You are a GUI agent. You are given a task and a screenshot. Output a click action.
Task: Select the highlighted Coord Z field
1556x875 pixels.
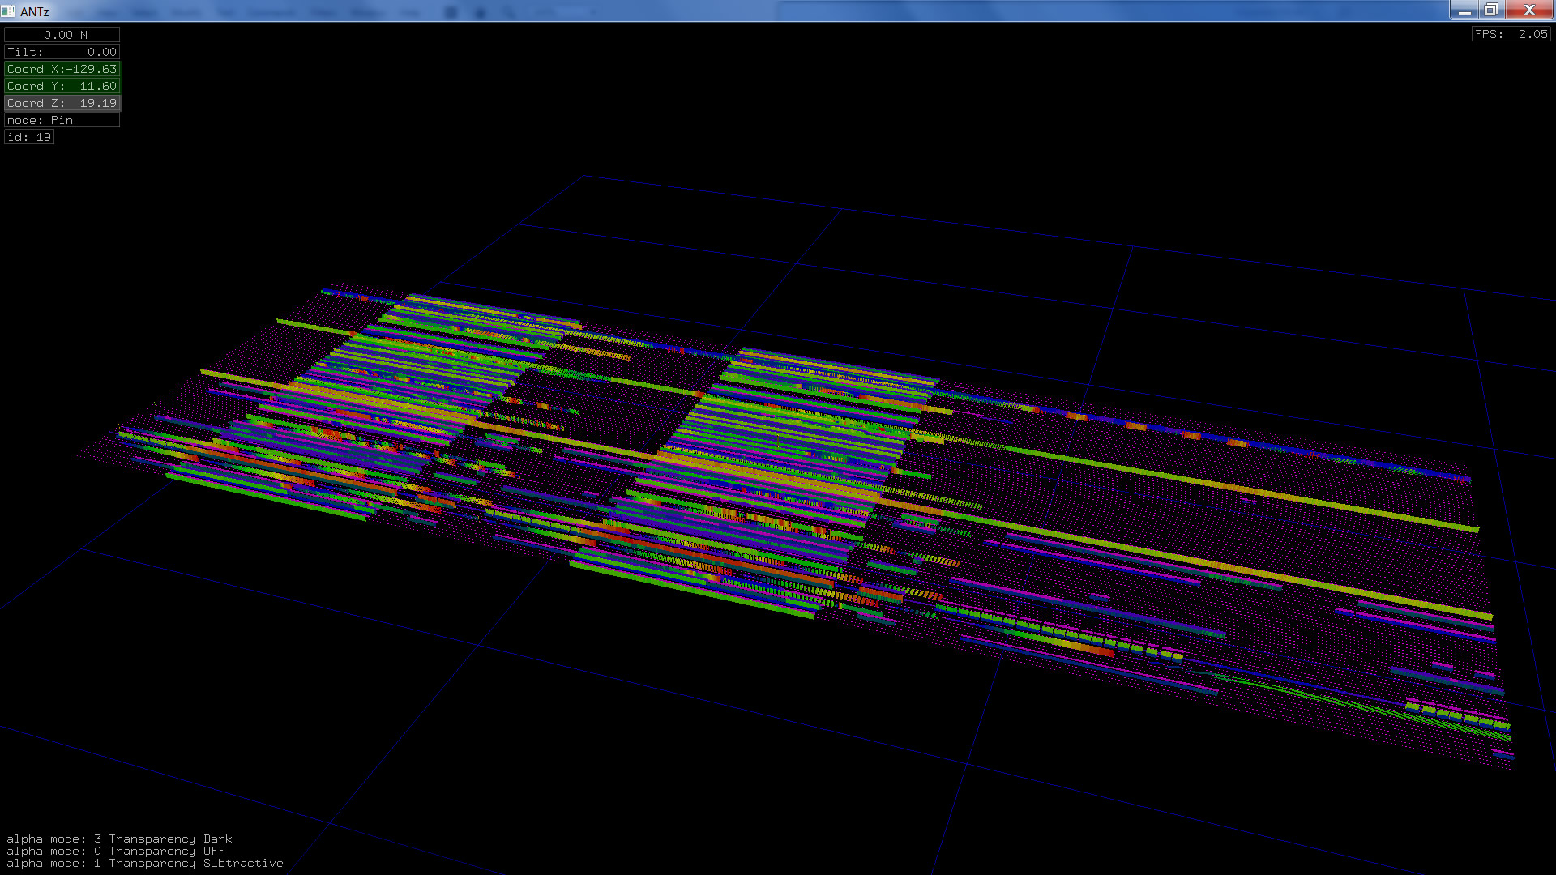tap(62, 103)
